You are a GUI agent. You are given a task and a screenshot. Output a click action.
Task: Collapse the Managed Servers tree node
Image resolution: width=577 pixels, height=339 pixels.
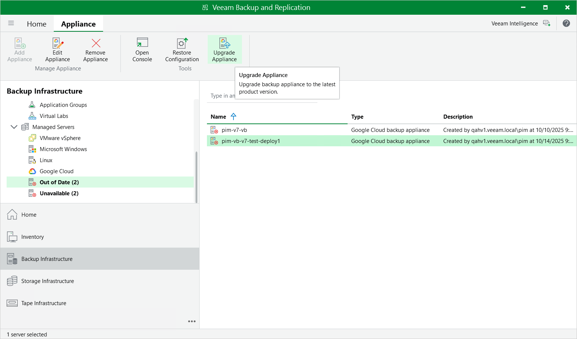pyautogui.click(x=14, y=127)
